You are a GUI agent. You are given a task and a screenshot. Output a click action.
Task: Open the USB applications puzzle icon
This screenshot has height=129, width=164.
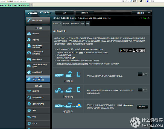pyautogui.click(x=29, y=72)
